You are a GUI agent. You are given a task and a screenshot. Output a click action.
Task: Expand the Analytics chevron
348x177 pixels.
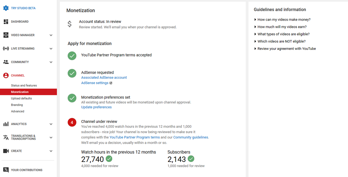tap(51, 124)
